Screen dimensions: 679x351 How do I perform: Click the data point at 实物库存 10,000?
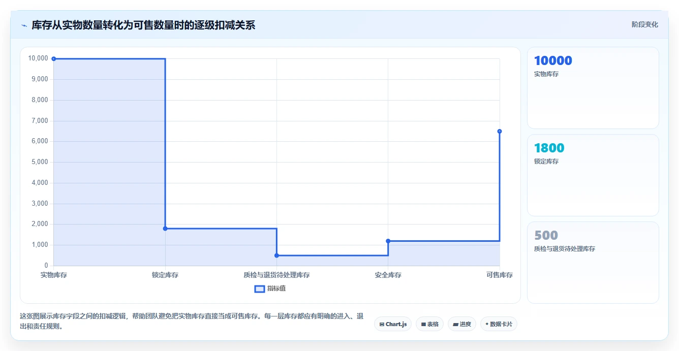(x=54, y=59)
